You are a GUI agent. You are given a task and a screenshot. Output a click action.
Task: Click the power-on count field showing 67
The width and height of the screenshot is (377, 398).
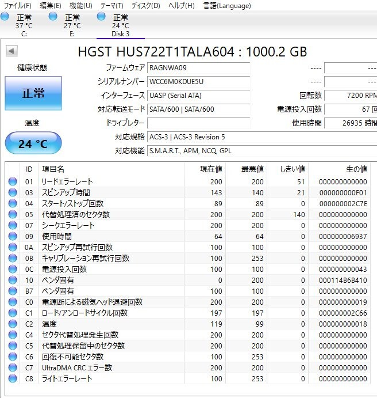coord(351,109)
